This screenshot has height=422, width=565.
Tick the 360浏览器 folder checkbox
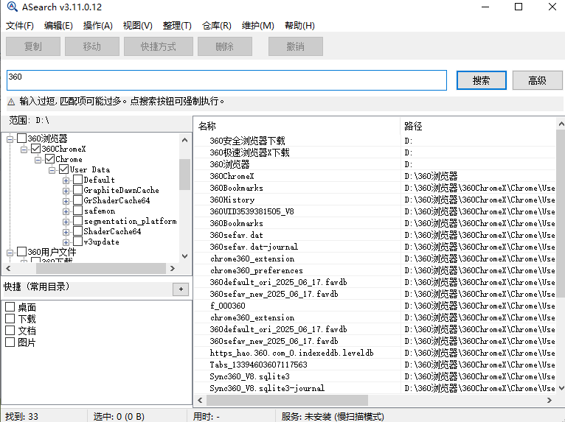(x=21, y=138)
